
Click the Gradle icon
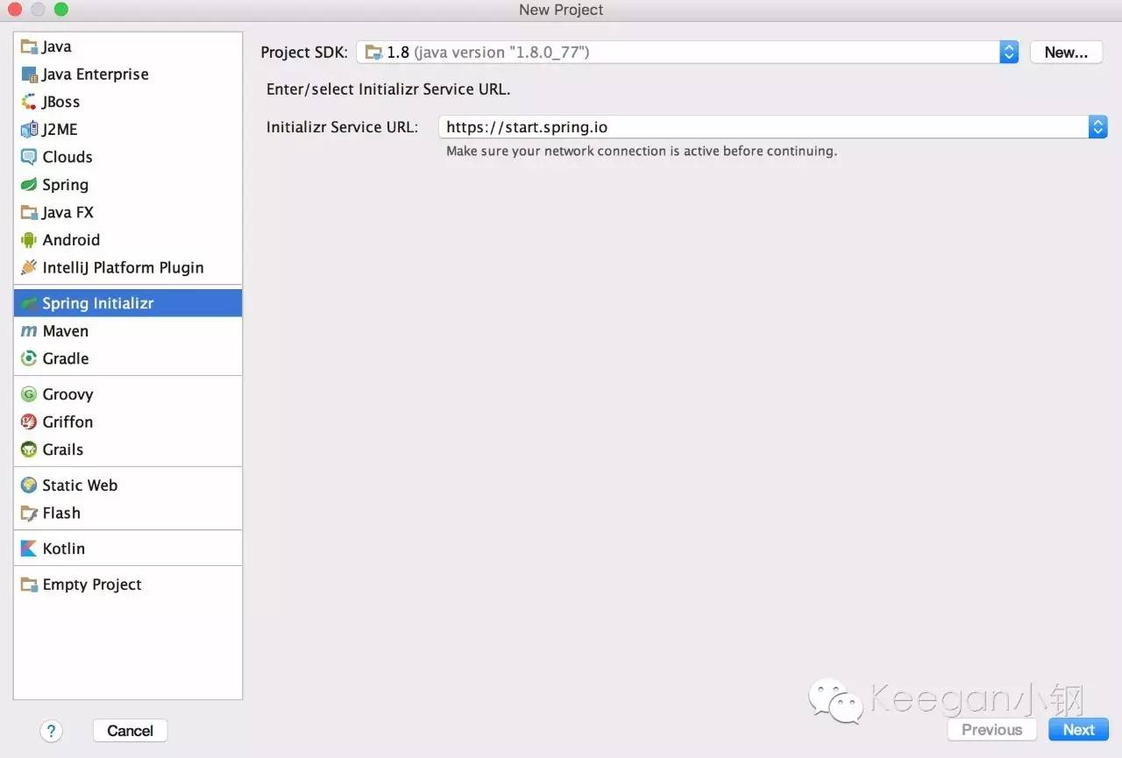tap(29, 358)
